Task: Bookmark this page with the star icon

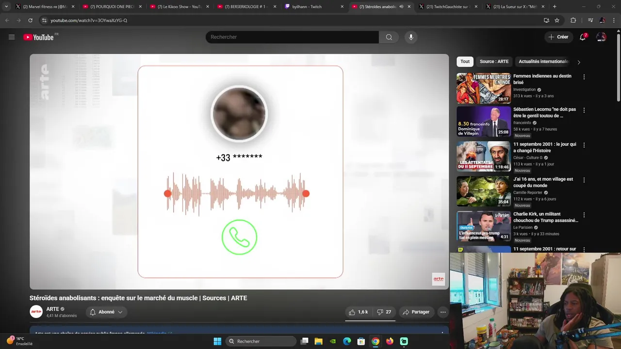Action: pos(557,20)
